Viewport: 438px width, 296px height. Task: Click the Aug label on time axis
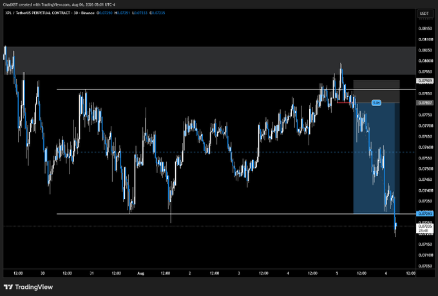click(141, 273)
